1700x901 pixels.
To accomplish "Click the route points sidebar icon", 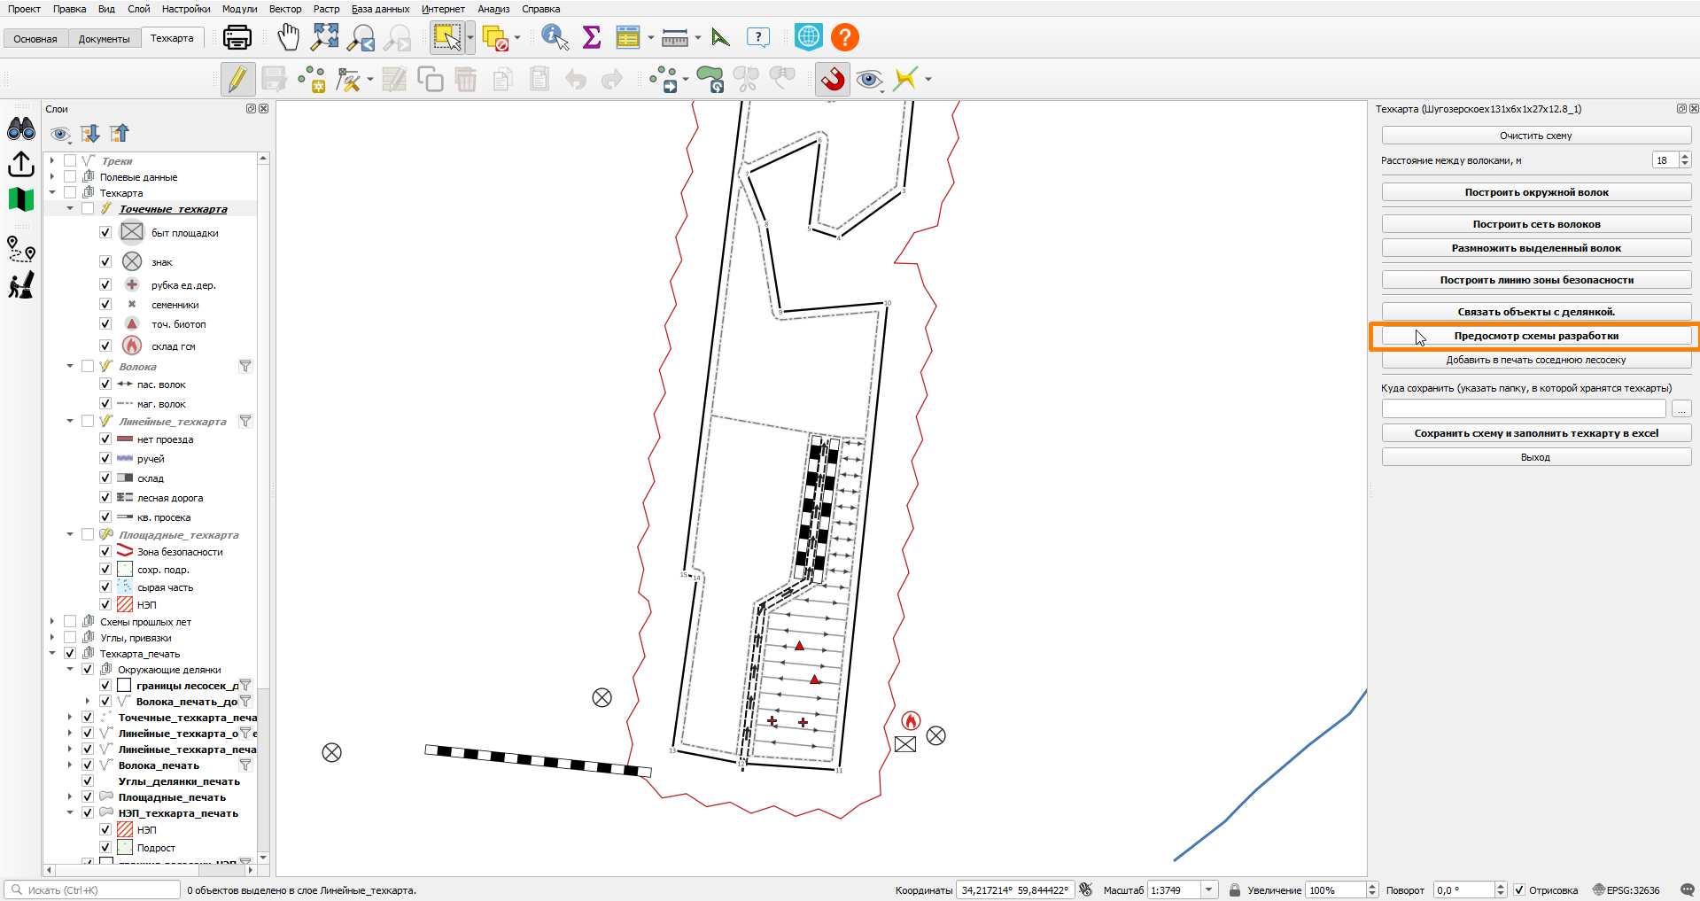I will (21, 249).
